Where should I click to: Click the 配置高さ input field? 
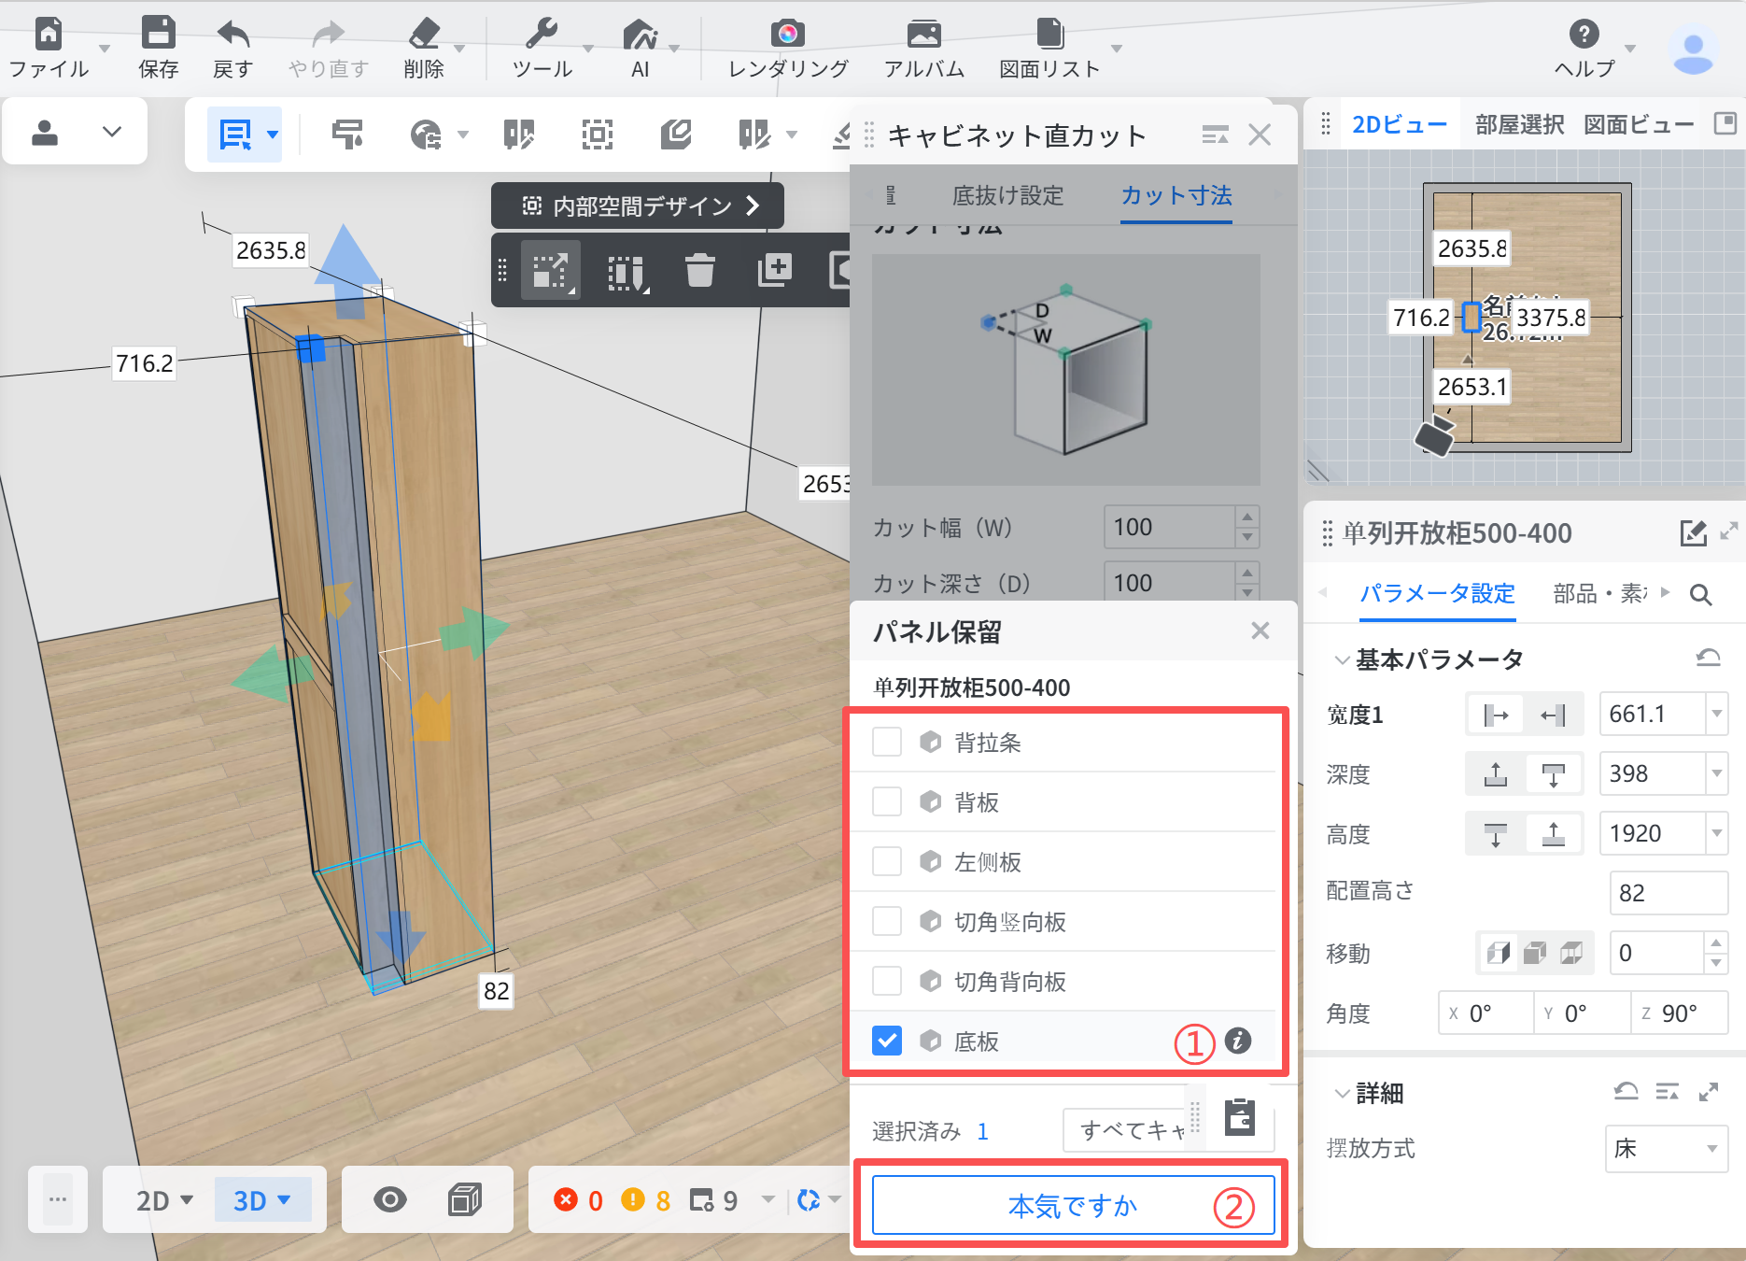point(1668,894)
